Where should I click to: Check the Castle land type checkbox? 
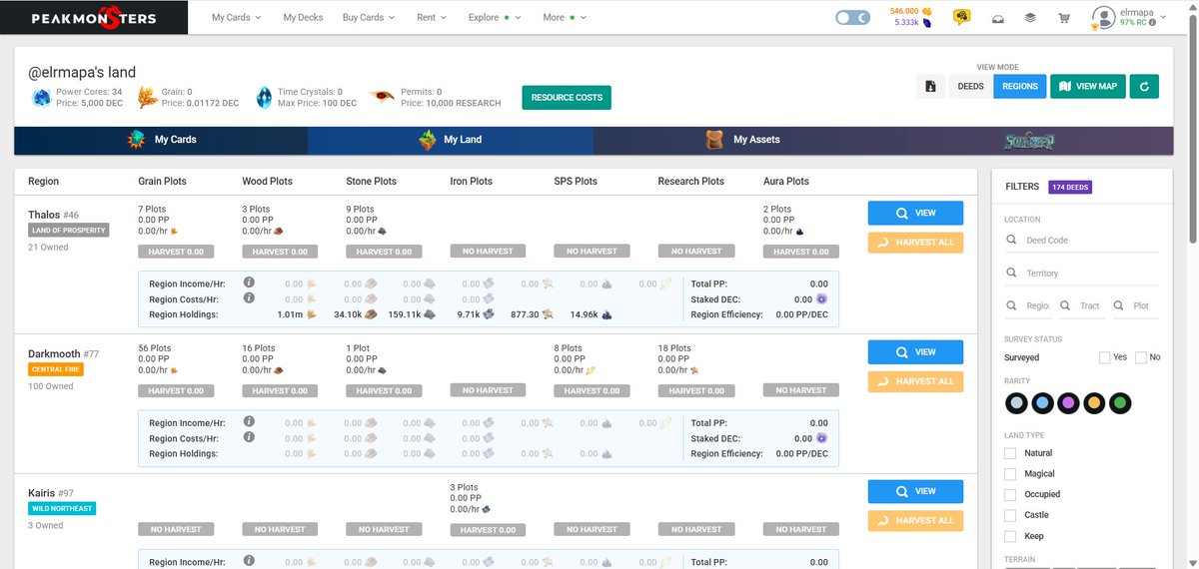tap(1010, 515)
